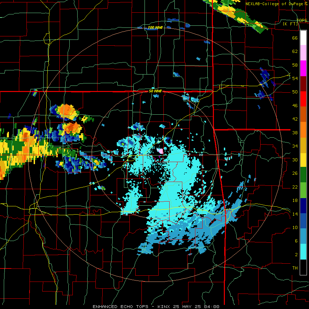This screenshot has width=309, height=309.
Task: Select the medium blue legend swatch
Action: point(303,221)
